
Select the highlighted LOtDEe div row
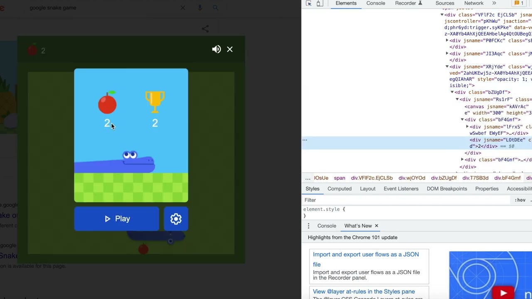pos(417,143)
